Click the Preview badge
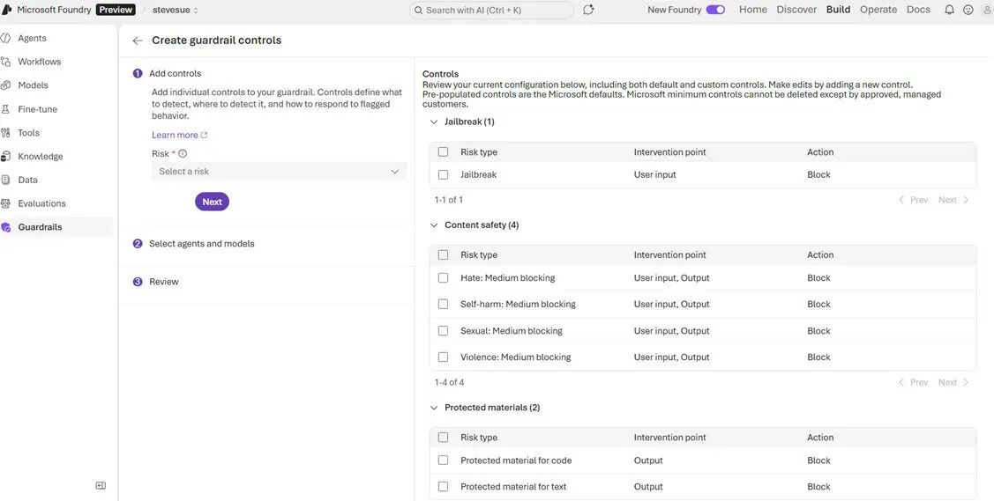The height and width of the screenshot is (501, 994). pos(116,10)
